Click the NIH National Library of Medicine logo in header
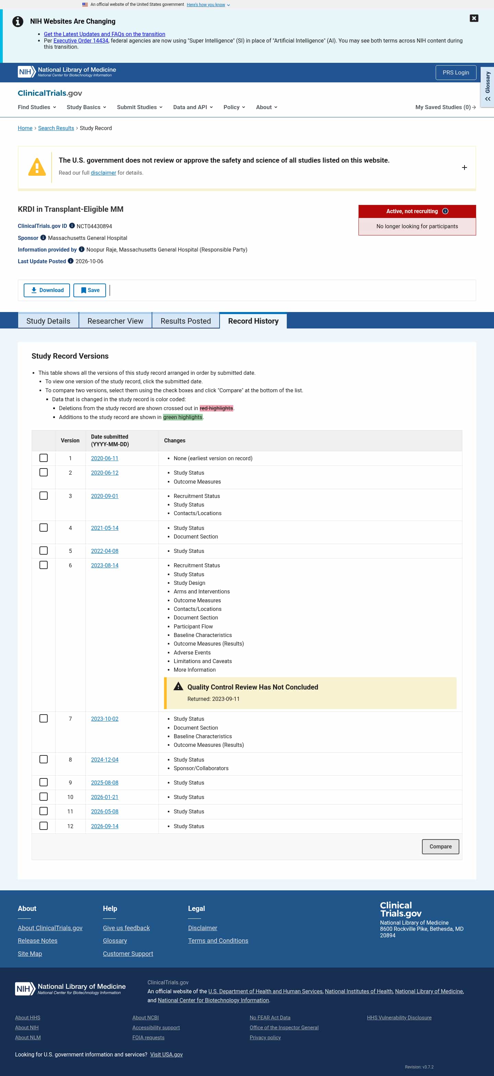 point(67,72)
